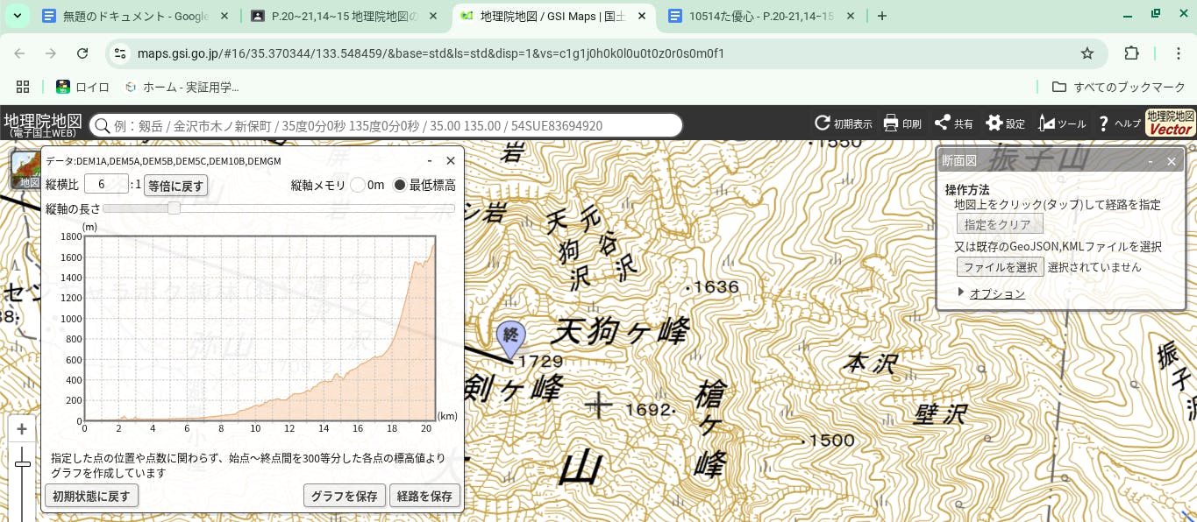Image resolution: width=1197 pixels, height=522 pixels.
Task: Click the 終 end point map marker
Action: coord(509,336)
